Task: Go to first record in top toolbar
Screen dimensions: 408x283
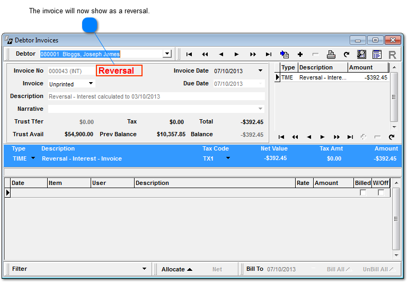Action: [189, 54]
